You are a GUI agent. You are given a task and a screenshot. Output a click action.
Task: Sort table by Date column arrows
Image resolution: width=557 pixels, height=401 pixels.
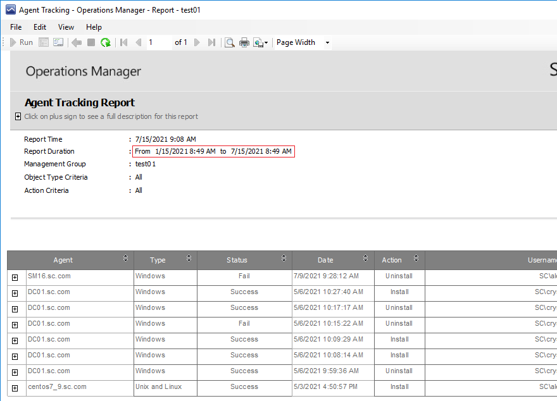366,258
